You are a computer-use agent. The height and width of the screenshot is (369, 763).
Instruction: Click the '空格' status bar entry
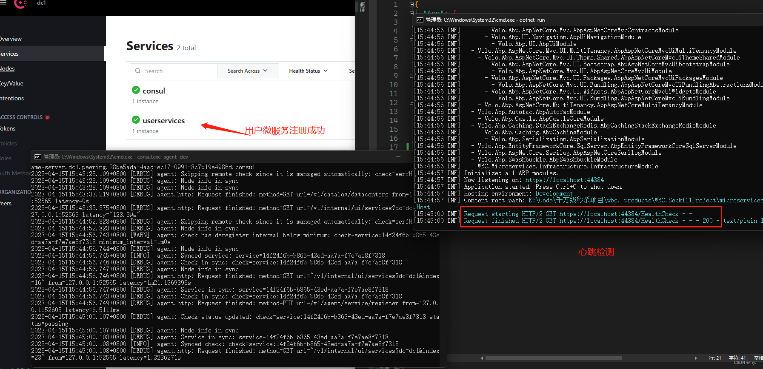point(758,358)
